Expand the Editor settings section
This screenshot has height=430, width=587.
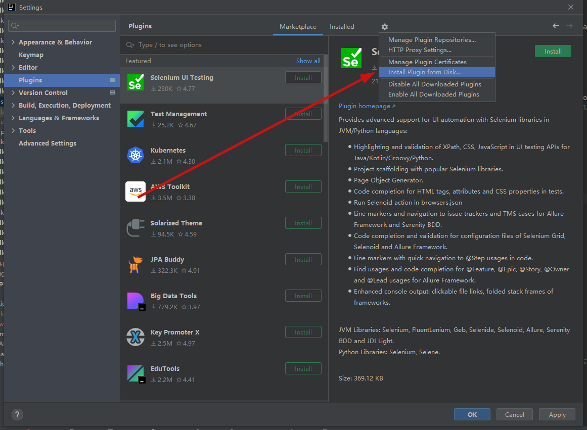[x=14, y=67]
